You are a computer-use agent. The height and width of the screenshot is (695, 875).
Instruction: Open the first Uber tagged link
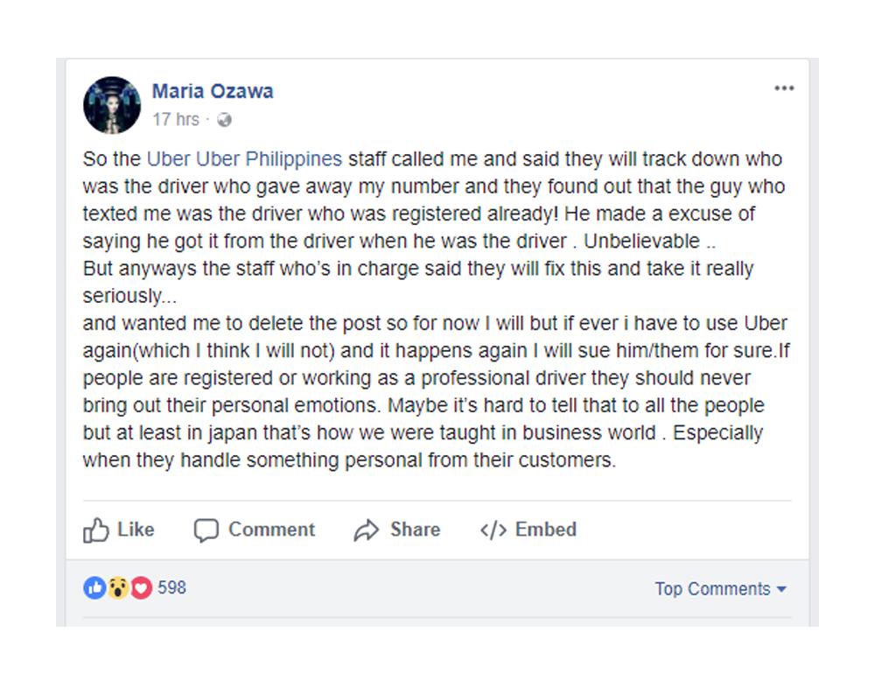(x=169, y=159)
